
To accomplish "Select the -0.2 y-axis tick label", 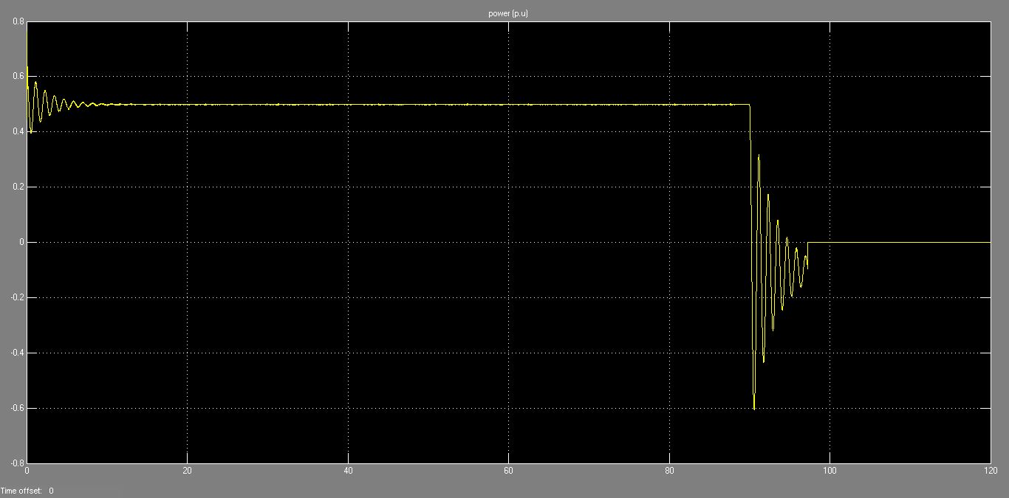I will 16,298.
